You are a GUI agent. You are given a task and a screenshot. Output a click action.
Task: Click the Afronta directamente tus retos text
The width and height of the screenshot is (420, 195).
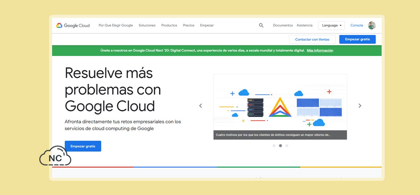[x=123, y=125]
